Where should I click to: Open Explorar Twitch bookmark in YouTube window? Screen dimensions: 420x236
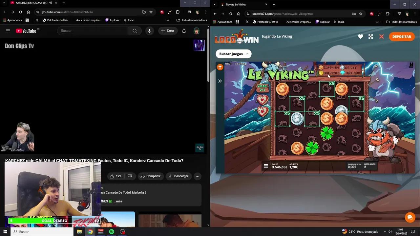(x=112, y=20)
